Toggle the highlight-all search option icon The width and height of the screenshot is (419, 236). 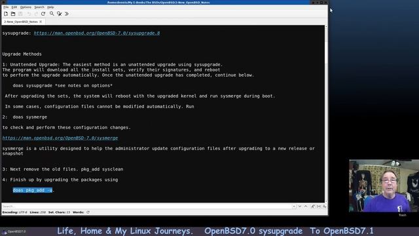click(x=313, y=206)
